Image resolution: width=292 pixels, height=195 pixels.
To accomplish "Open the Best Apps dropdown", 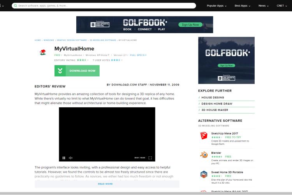I will [243, 6].
